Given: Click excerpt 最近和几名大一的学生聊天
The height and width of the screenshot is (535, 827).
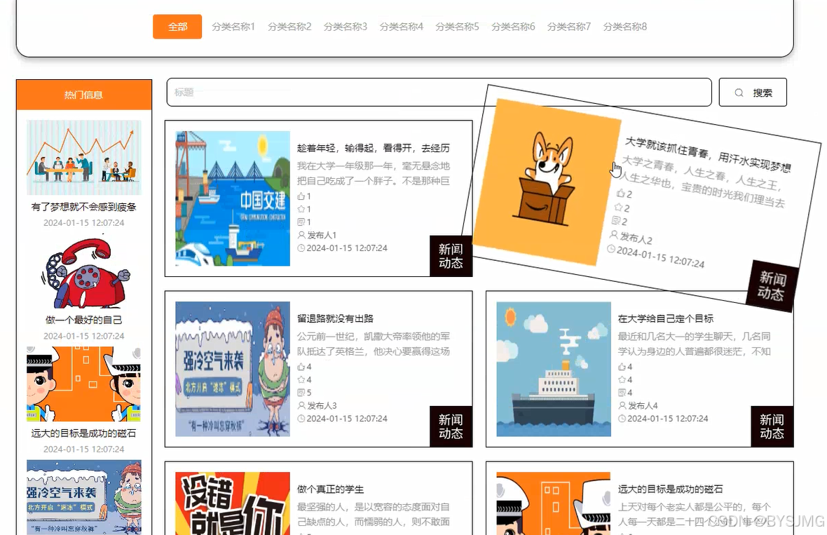Looking at the screenshot, I should pyautogui.click(x=695, y=344).
